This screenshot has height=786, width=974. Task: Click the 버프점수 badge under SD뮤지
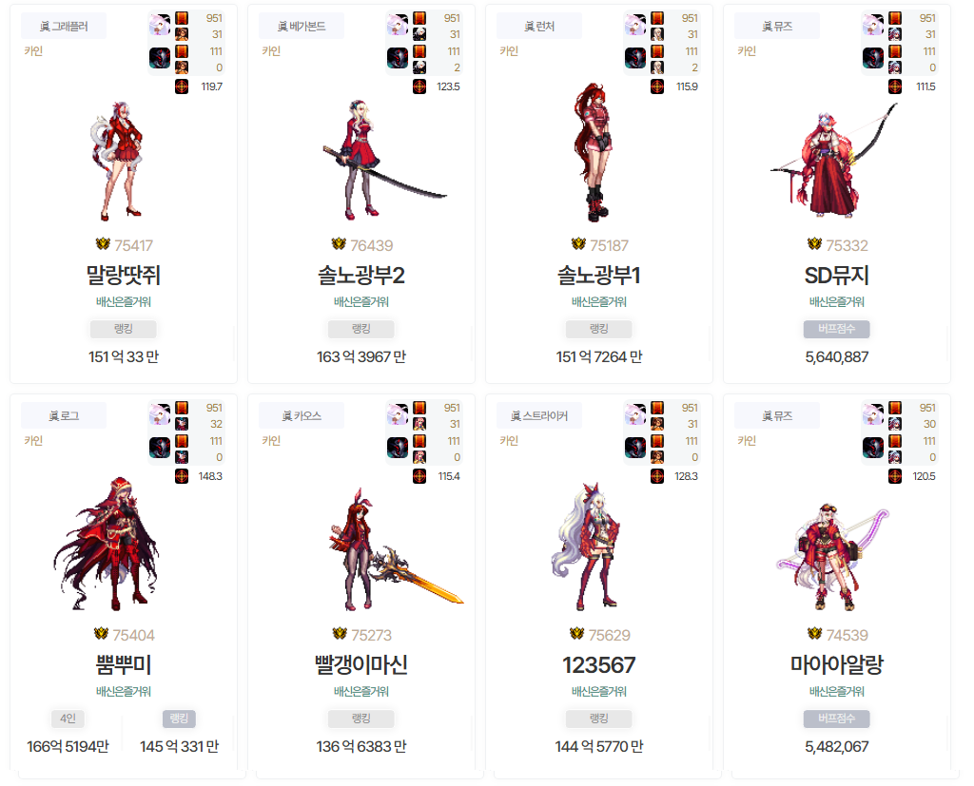(x=836, y=329)
